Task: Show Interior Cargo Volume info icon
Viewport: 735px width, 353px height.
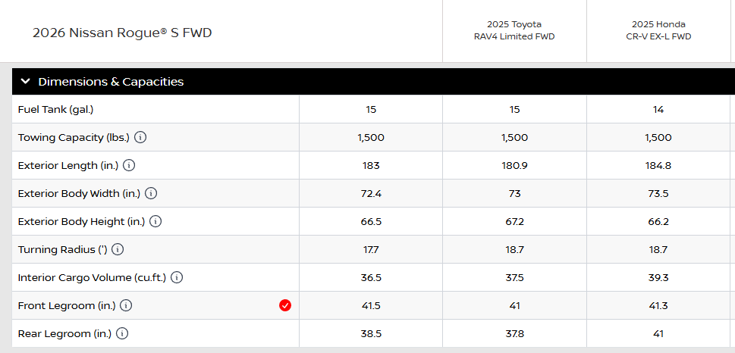Action: click(x=177, y=277)
